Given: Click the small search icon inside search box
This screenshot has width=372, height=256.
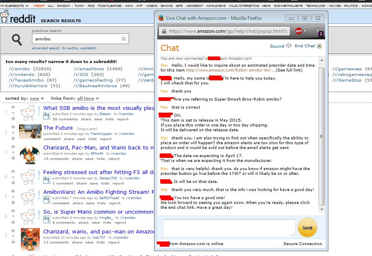Looking at the screenshot, I should tap(124, 39).
